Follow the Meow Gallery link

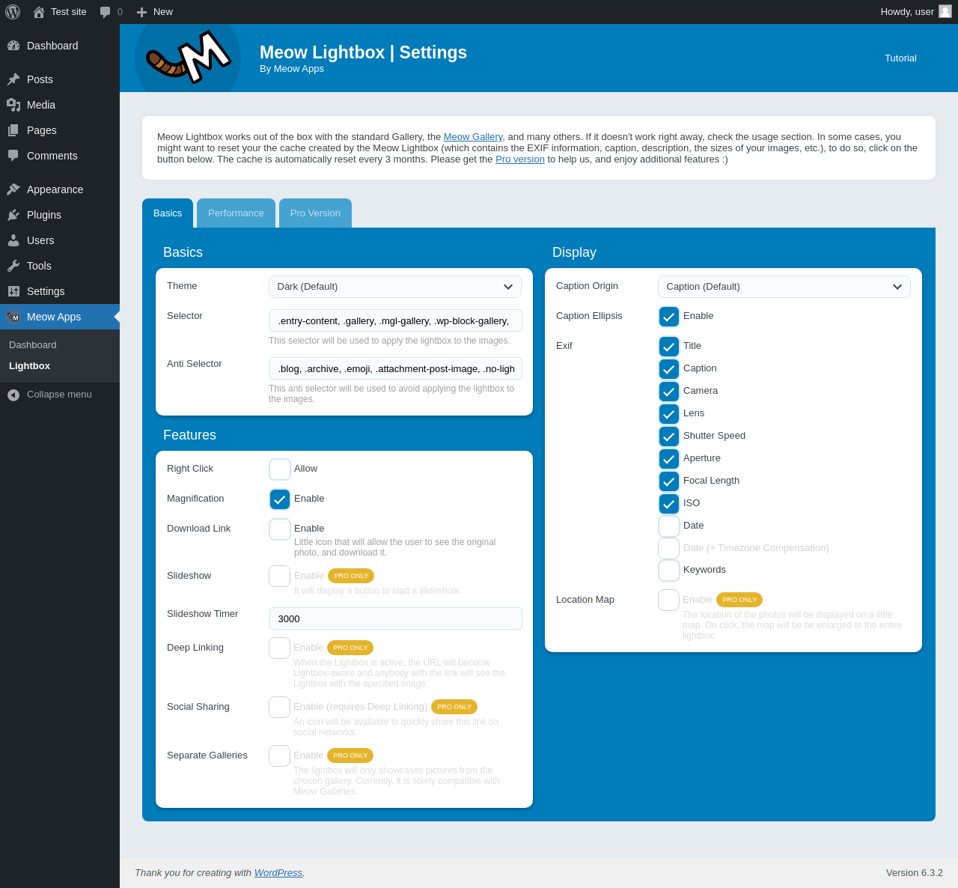(x=473, y=137)
